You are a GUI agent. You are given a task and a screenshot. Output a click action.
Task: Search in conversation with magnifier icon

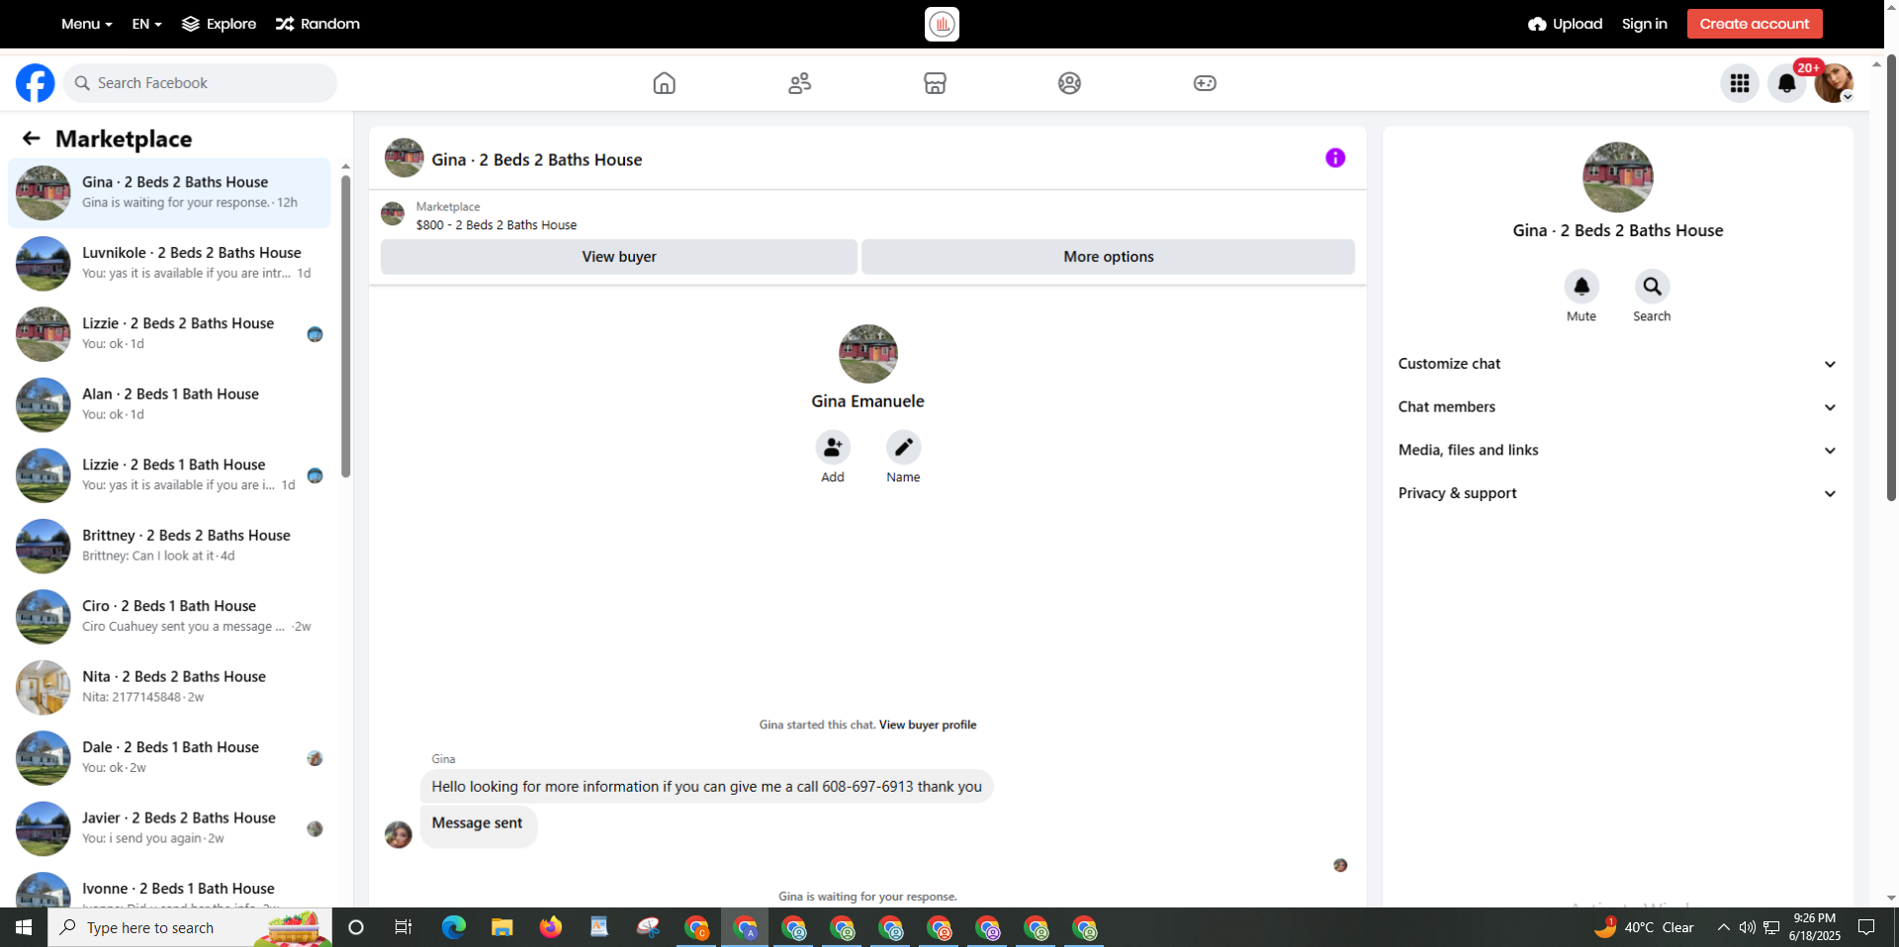[x=1652, y=287]
